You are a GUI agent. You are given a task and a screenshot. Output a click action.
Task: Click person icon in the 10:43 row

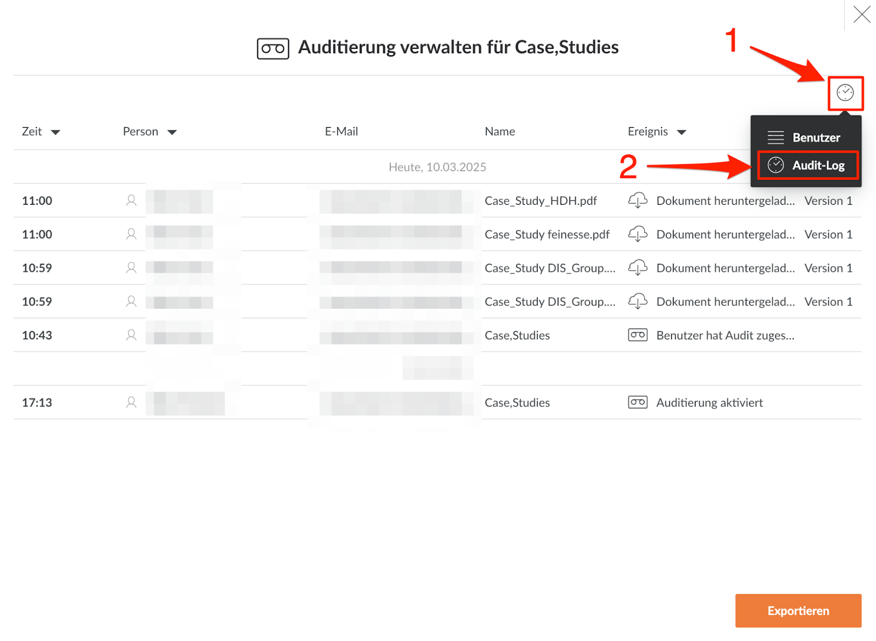click(131, 335)
